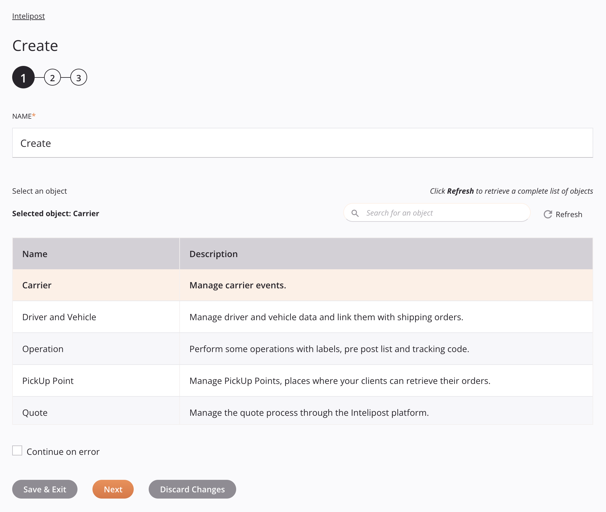606x512 pixels.
Task: Click step 2 circle in progress indicator
Action: (52, 78)
